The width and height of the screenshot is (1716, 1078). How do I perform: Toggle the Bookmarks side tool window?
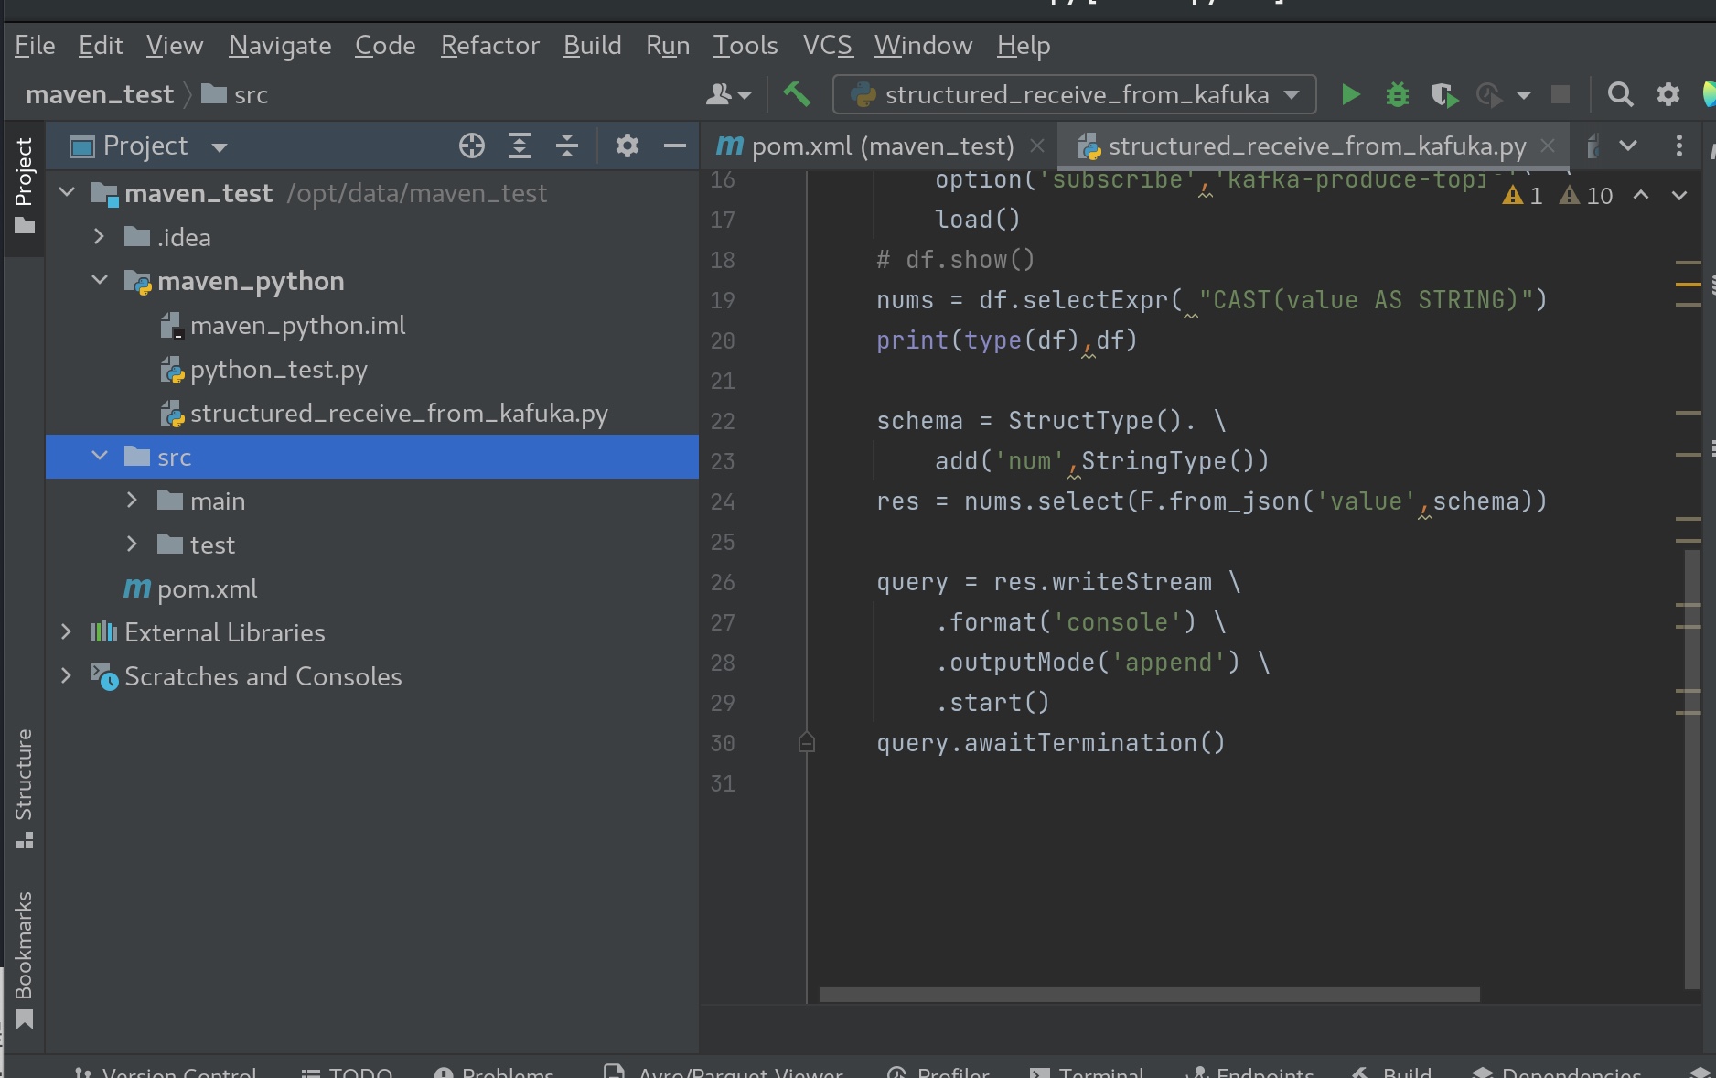tap(24, 959)
